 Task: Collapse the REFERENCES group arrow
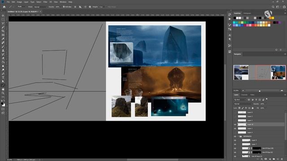pyautogui.click(x=238, y=136)
